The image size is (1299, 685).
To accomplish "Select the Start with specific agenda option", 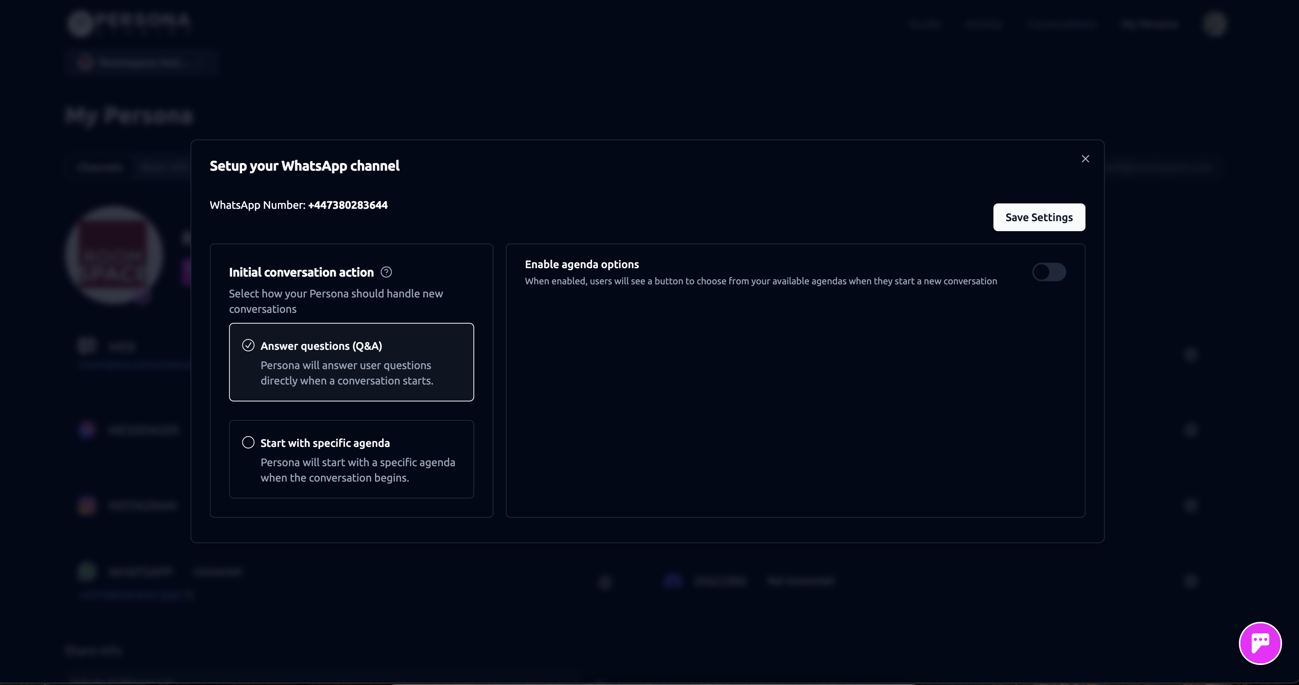I will pos(351,459).
